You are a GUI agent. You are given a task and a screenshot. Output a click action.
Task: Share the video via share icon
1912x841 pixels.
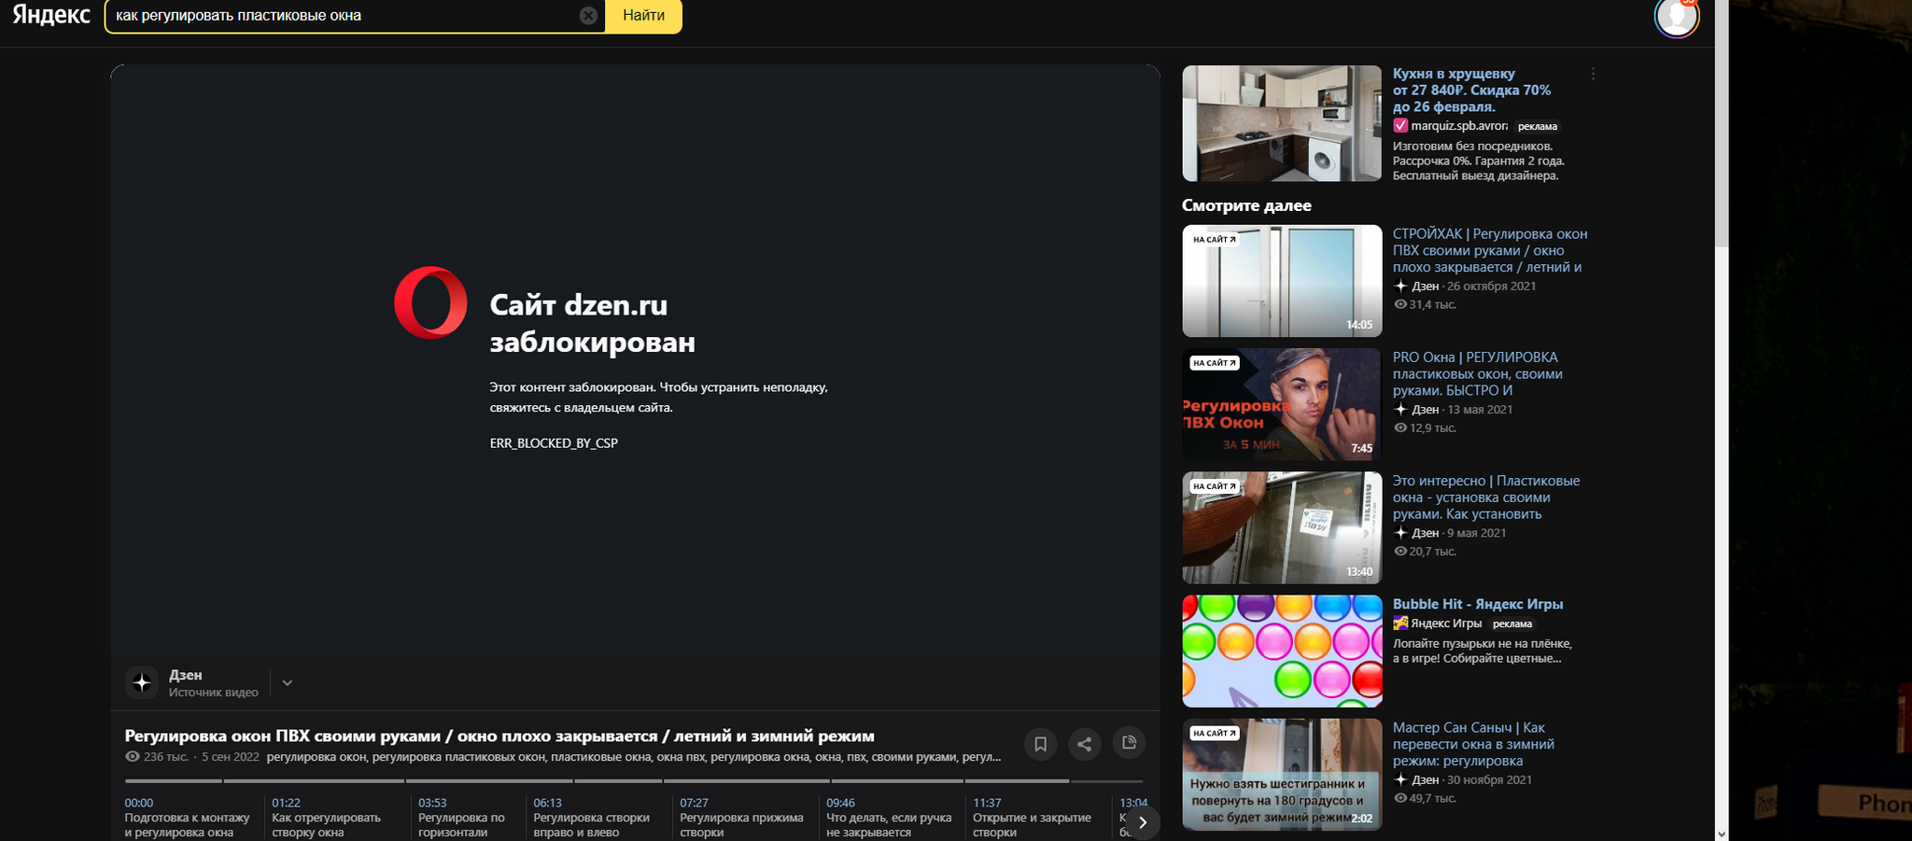(x=1084, y=744)
